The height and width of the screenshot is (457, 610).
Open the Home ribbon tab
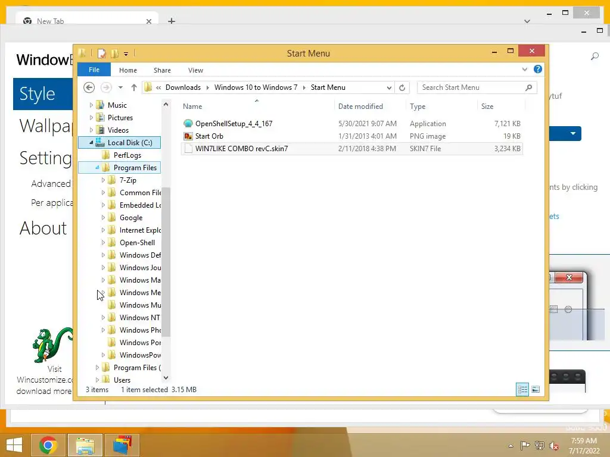pyautogui.click(x=128, y=70)
